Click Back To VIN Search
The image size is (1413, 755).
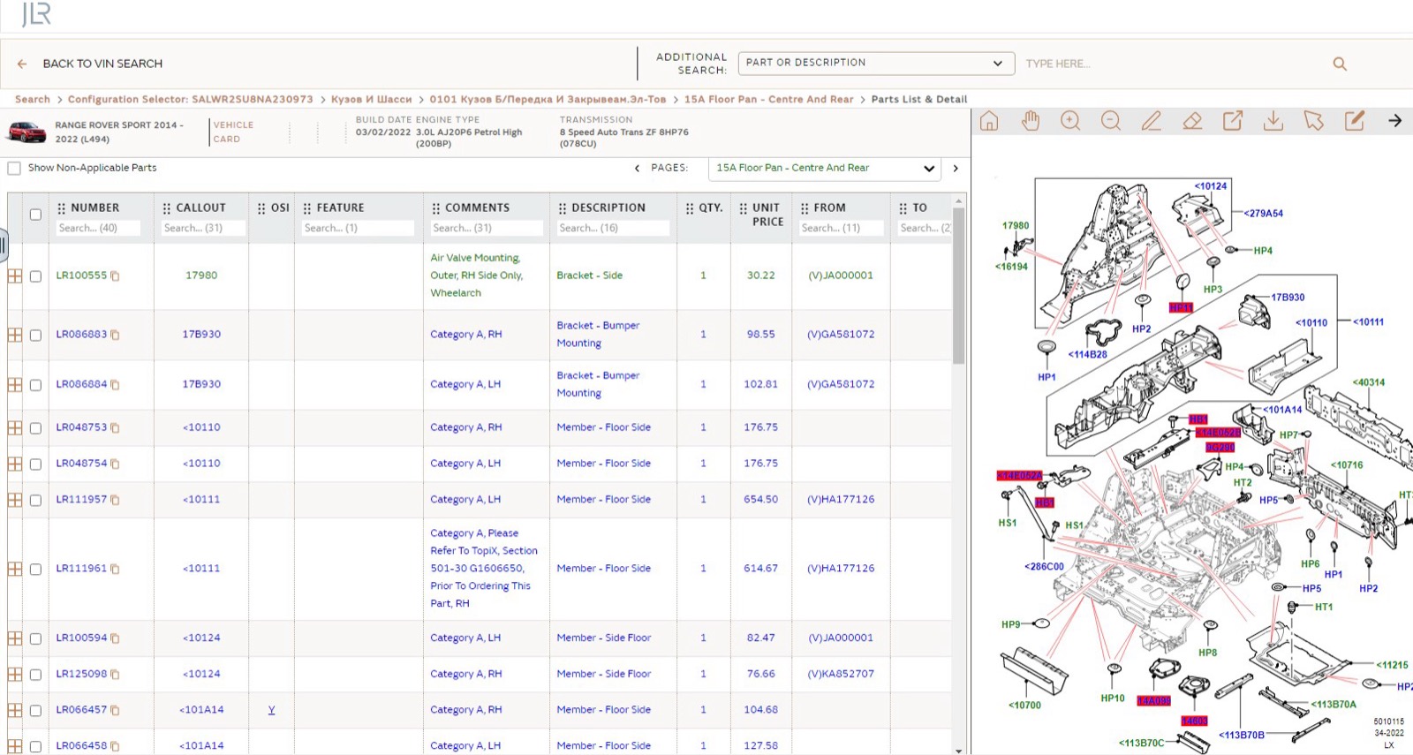[x=102, y=64]
